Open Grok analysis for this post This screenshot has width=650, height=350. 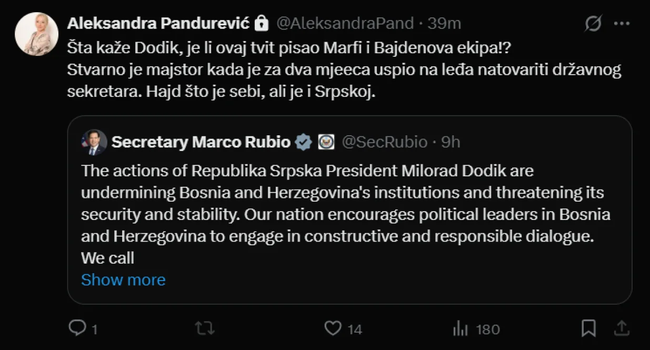592,23
